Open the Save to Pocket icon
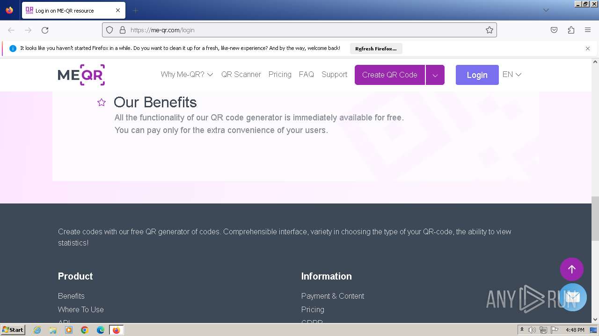This screenshot has width=599, height=336. point(554,30)
